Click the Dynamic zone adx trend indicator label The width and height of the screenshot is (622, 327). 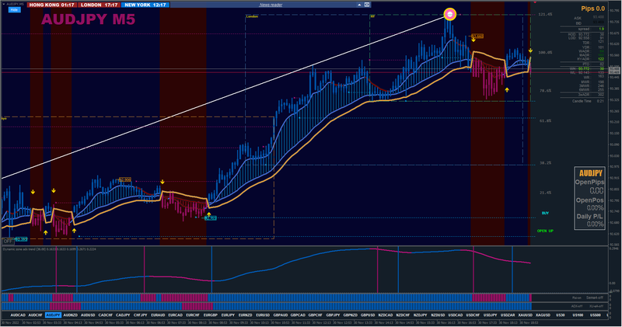(50, 249)
